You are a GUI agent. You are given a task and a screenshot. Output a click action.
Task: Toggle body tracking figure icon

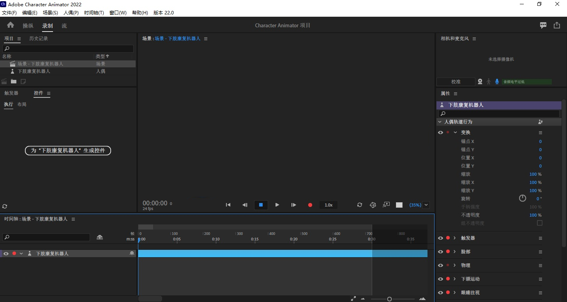(488, 82)
